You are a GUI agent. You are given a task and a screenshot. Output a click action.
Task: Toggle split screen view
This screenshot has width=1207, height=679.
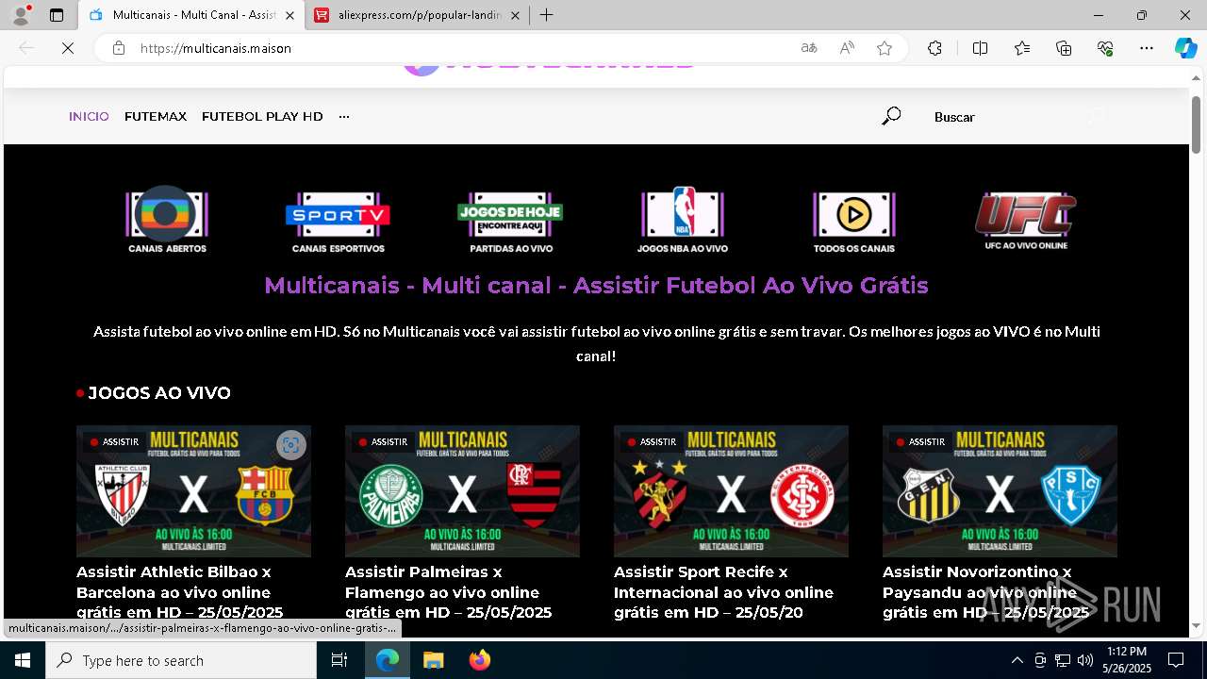pyautogui.click(x=980, y=48)
